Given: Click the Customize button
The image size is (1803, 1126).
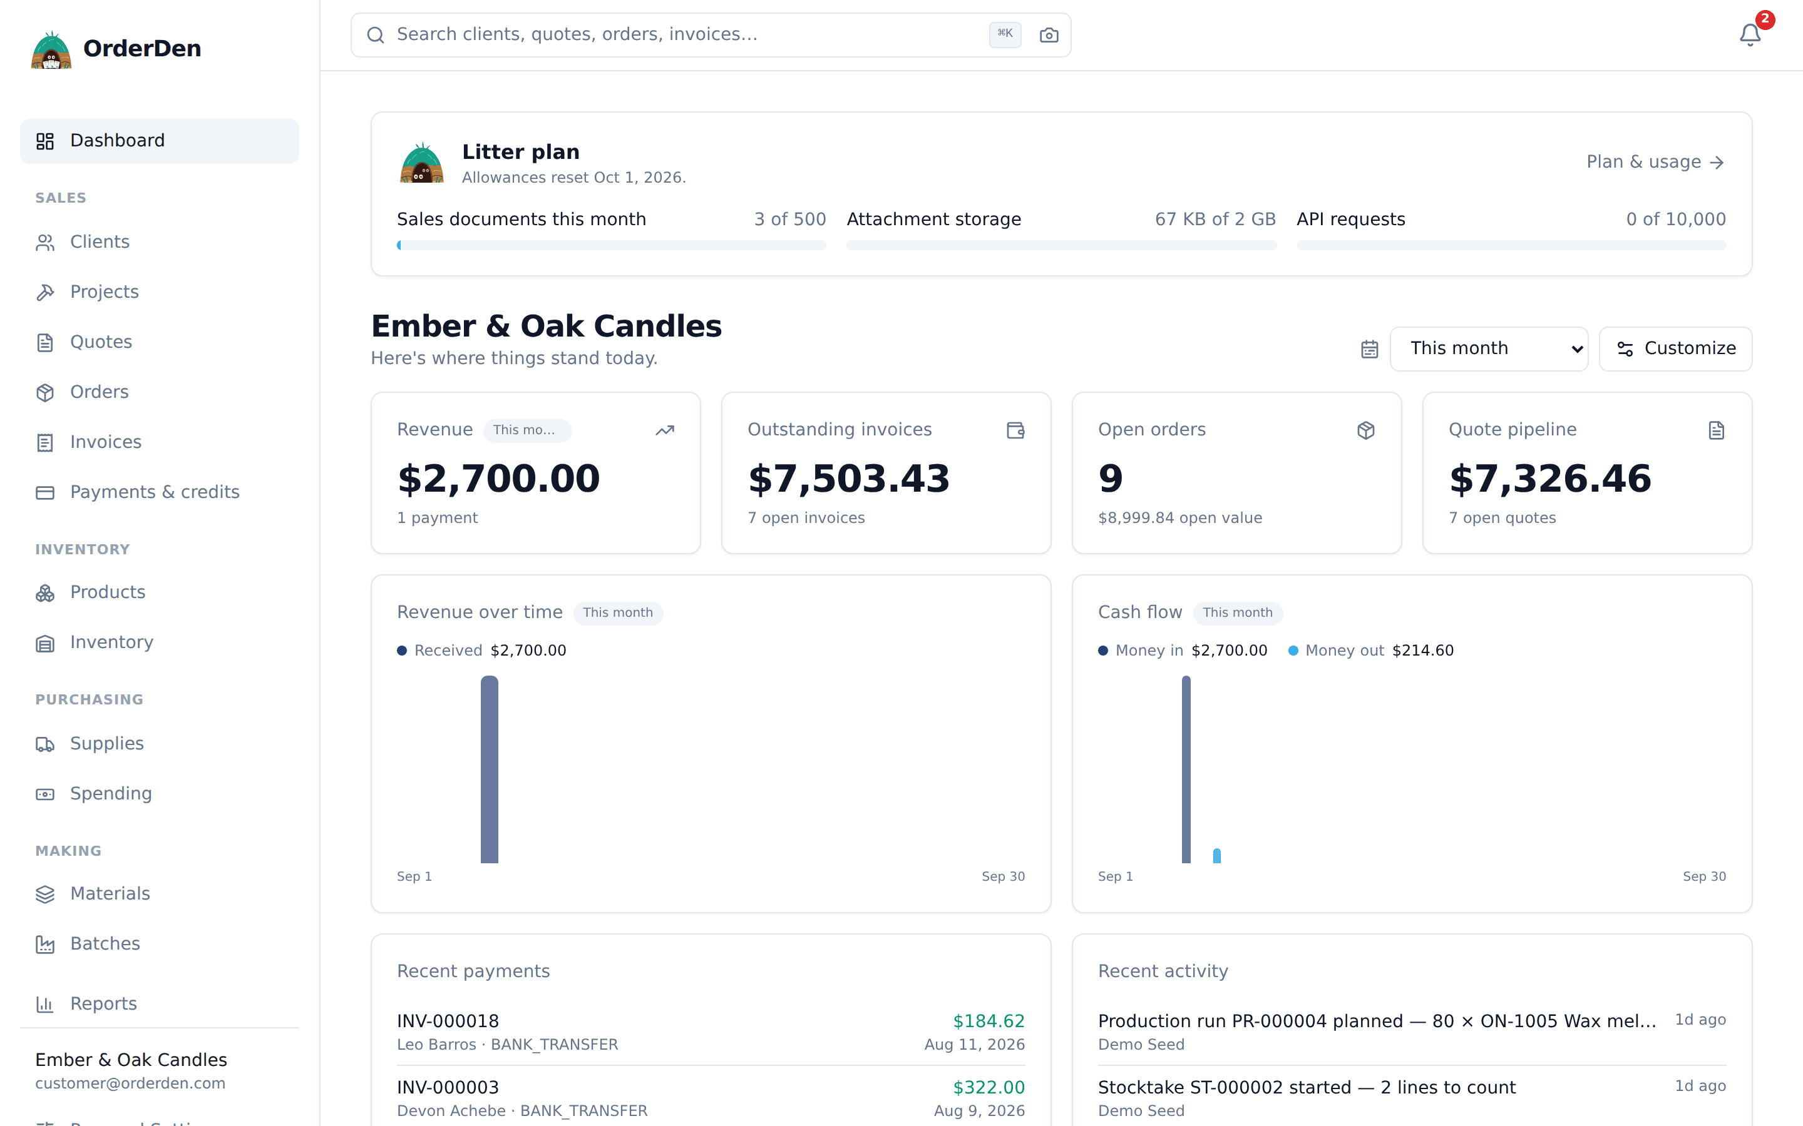Looking at the screenshot, I should click(1675, 348).
